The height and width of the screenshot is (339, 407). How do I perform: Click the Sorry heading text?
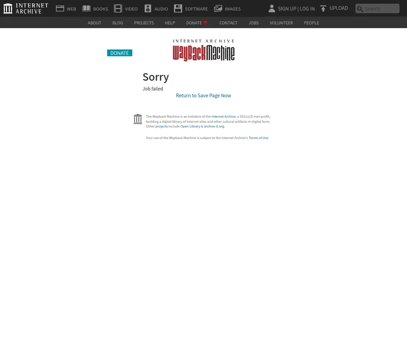pos(156,77)
